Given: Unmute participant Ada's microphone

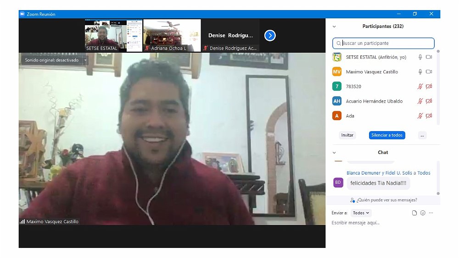Looking at the screenshot, I should 420,116.
